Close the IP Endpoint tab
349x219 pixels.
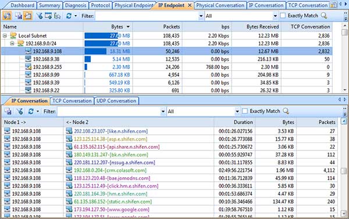point(190,5)
